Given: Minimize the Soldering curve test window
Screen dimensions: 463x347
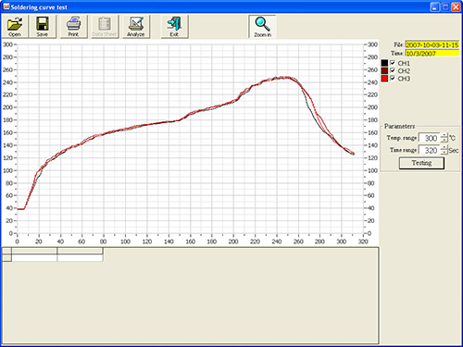Looking at the screenshot, I should pos(435,7).
